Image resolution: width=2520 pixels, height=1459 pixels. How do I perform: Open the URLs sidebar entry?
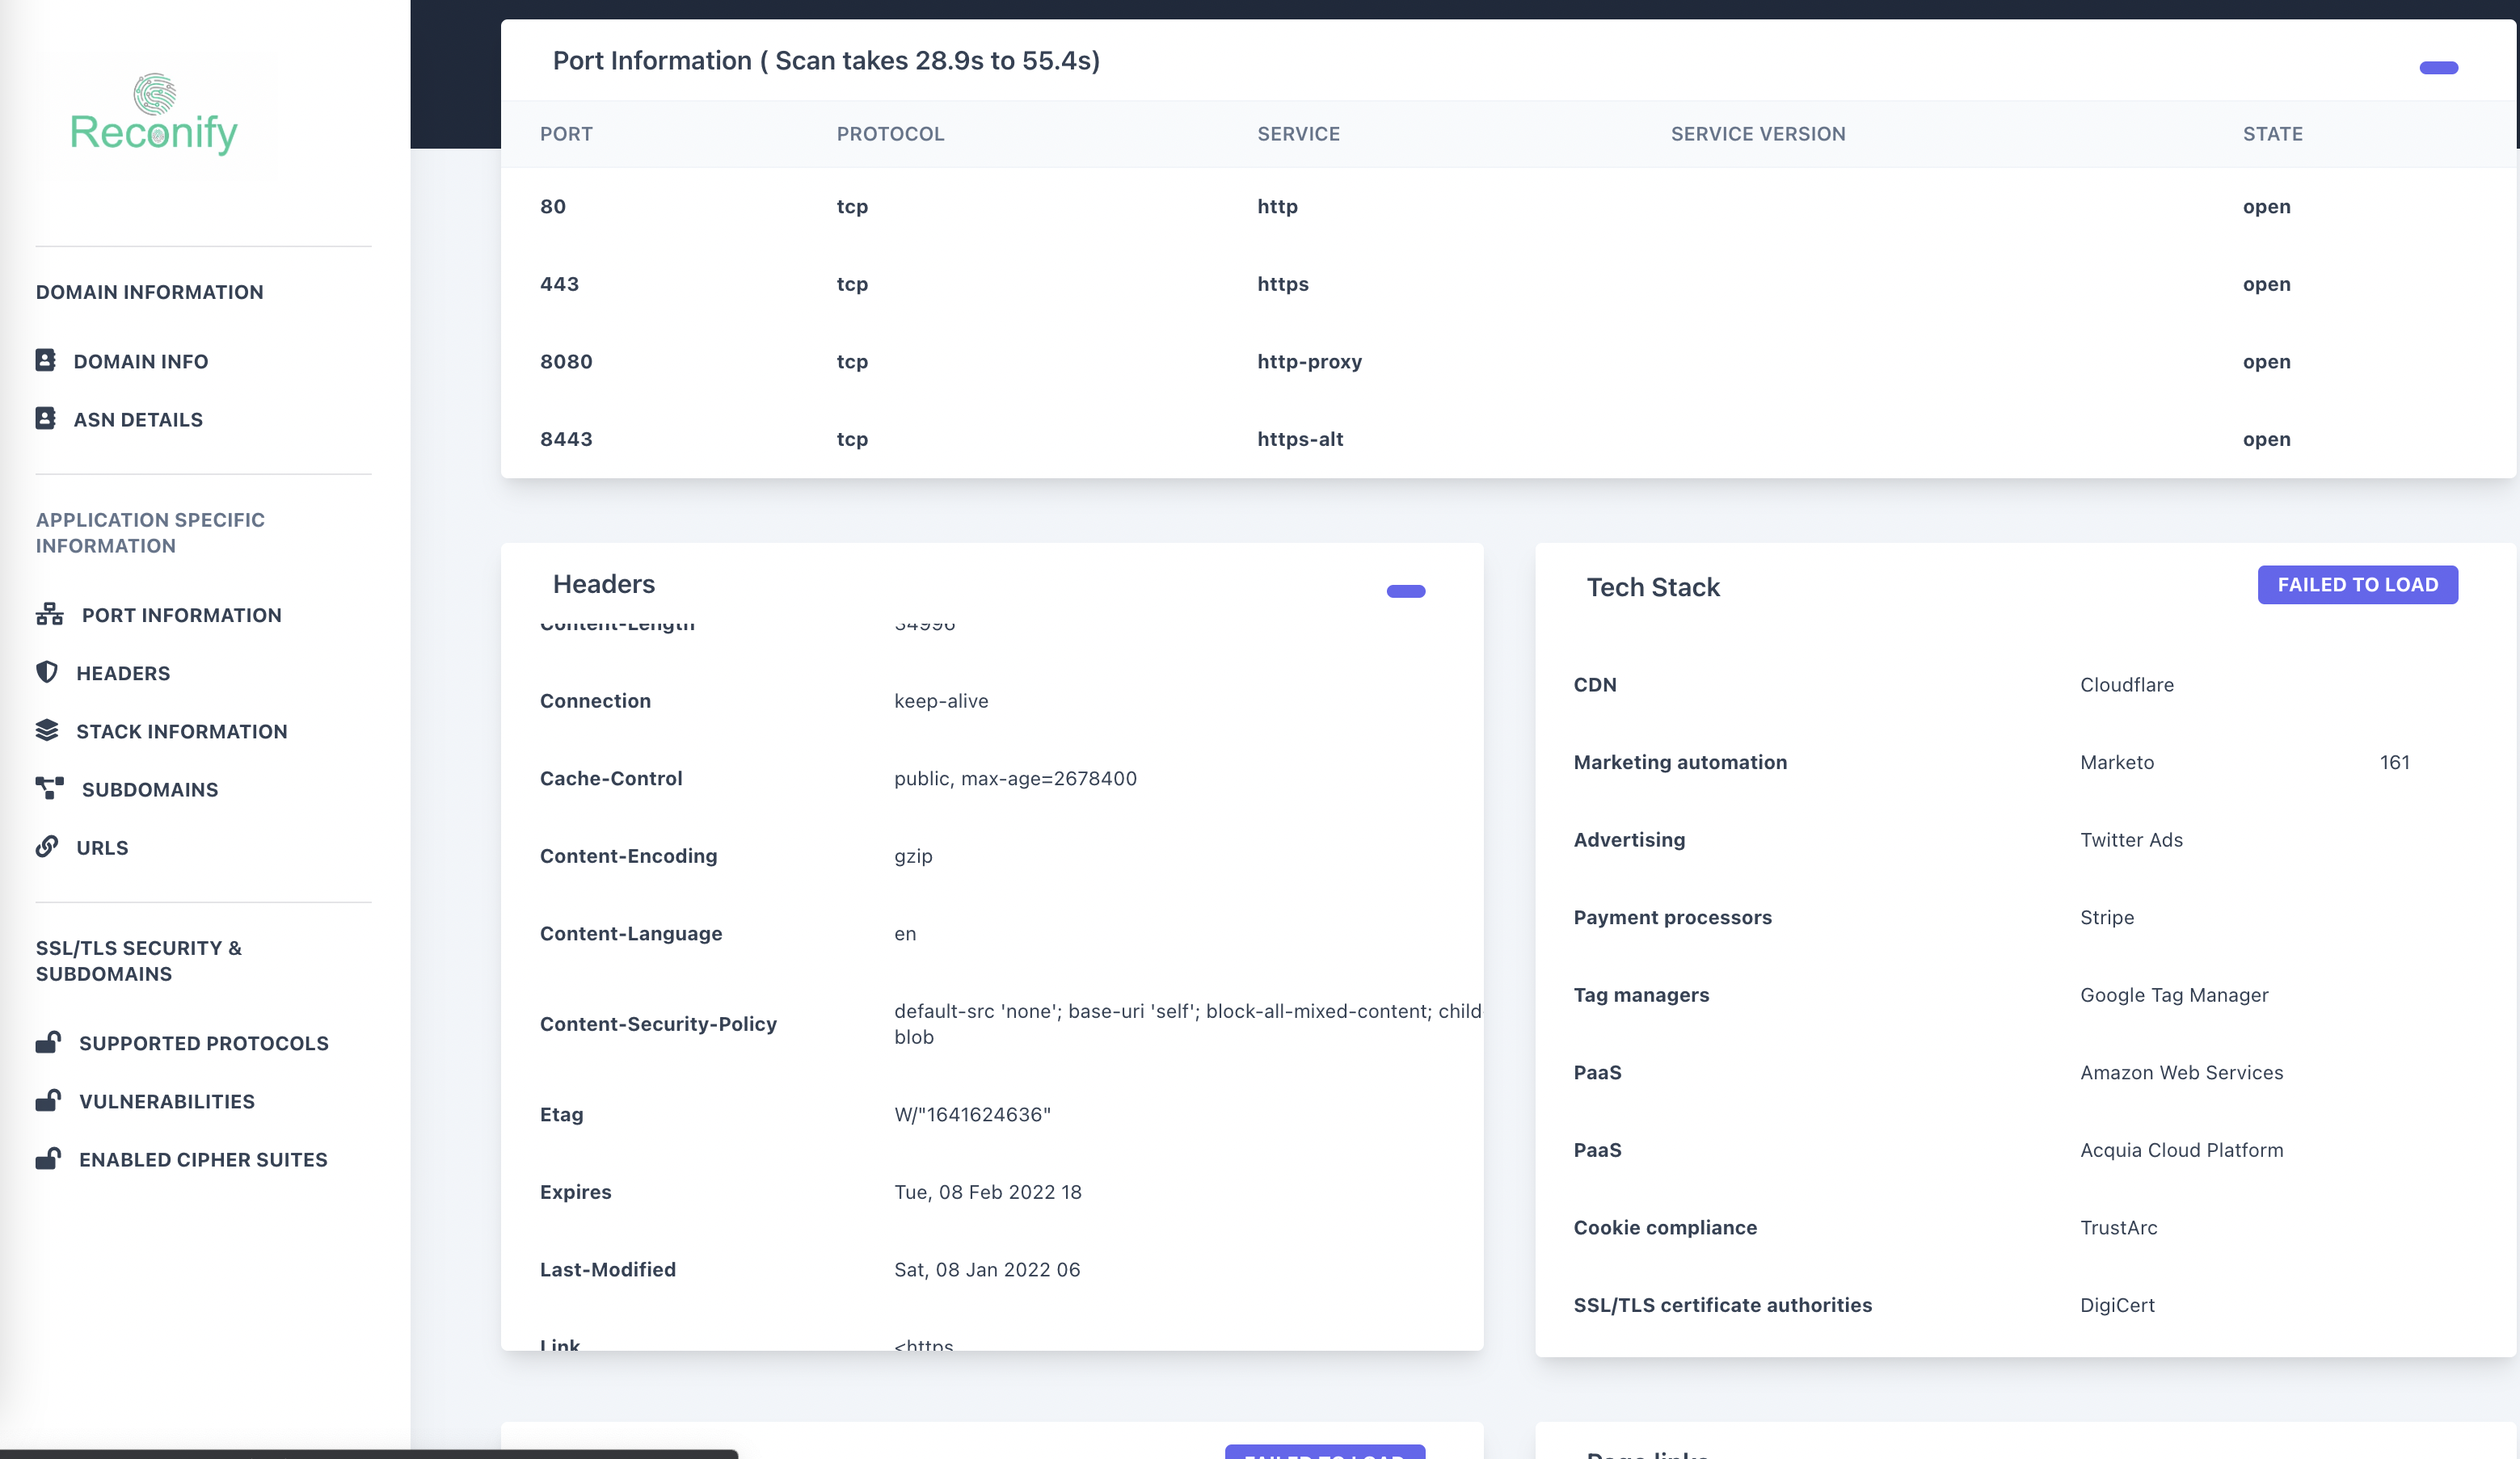coord(103,847)
